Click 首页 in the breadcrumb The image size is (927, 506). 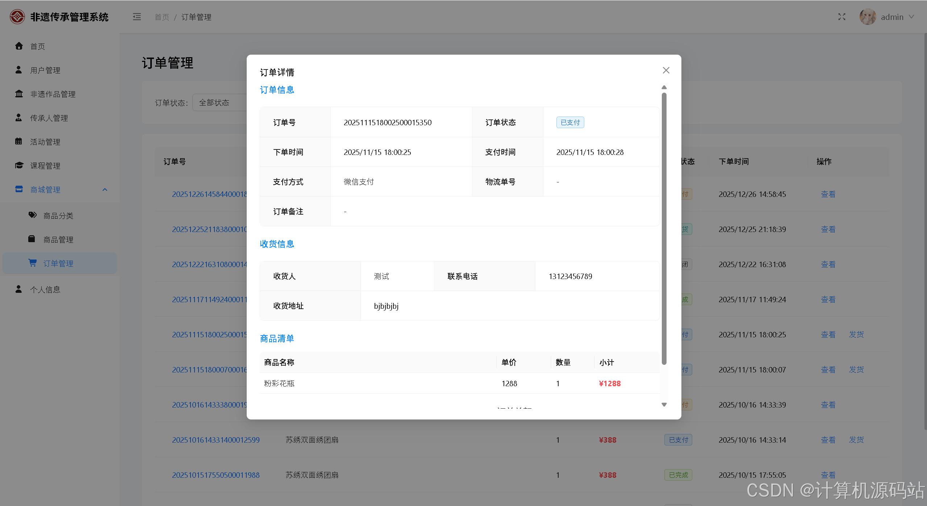click(x=162, y=17)
